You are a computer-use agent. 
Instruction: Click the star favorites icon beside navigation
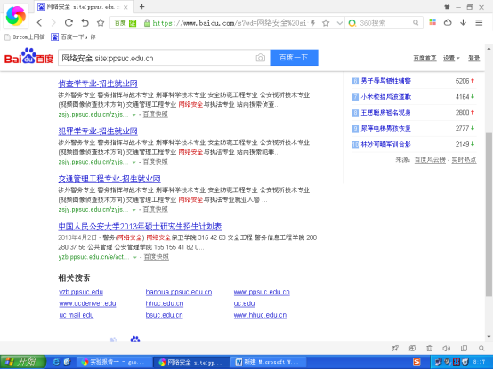tap(101, 22)
